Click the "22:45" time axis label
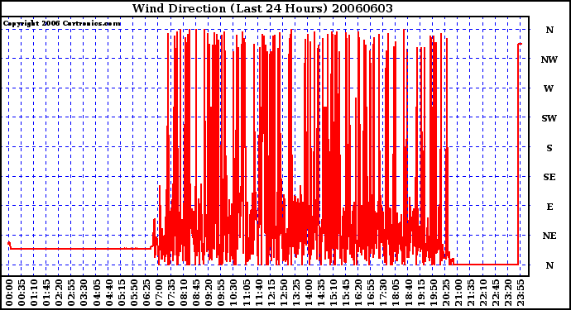571x310 pixels. coord(496,293)
